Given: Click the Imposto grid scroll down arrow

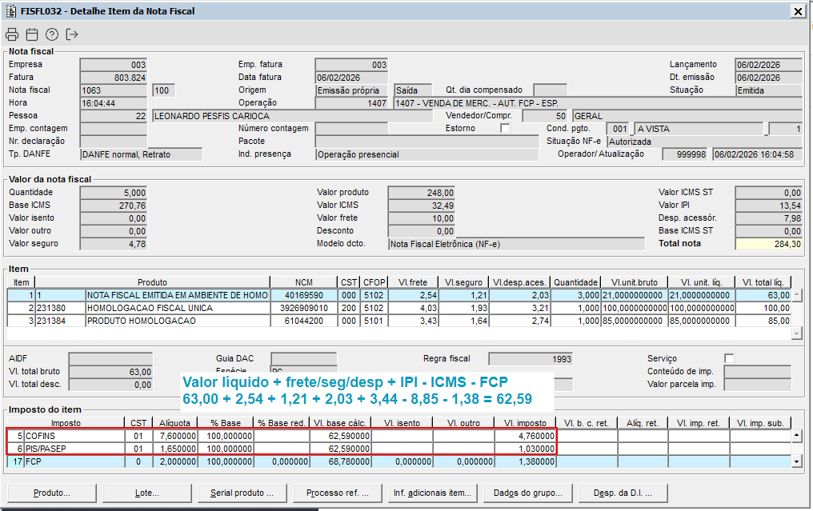Looking at the screenshot, I should (x=796, y=461).
